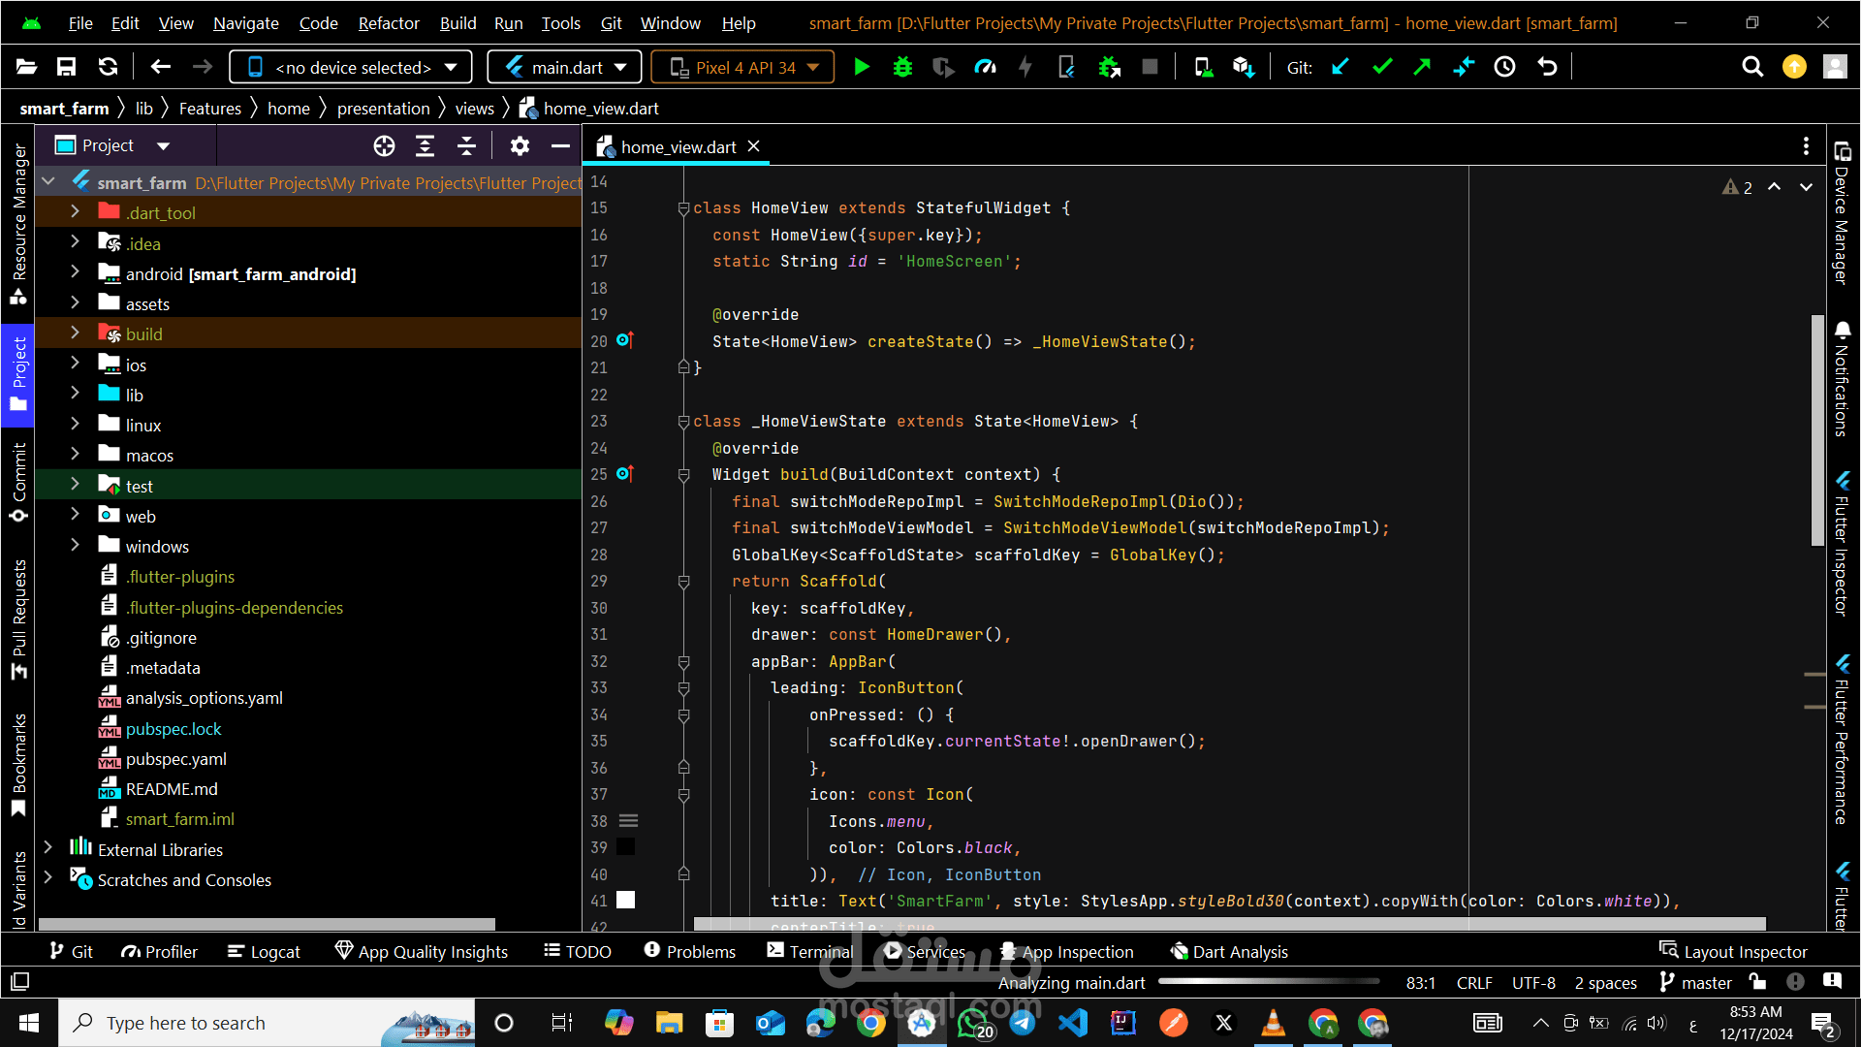Open Pixel 4 API 34 device dropdown
The image size is (1861, 1047).
click(x=743, y=67)
